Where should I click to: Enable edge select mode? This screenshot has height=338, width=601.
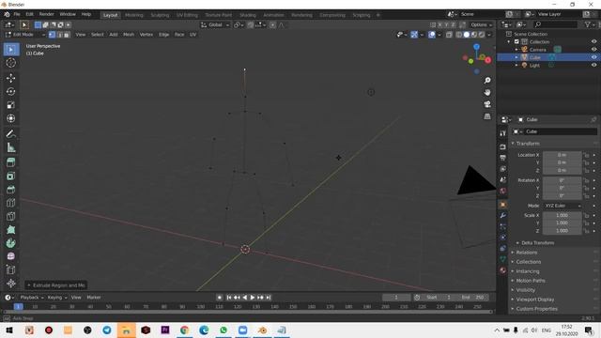59,35
